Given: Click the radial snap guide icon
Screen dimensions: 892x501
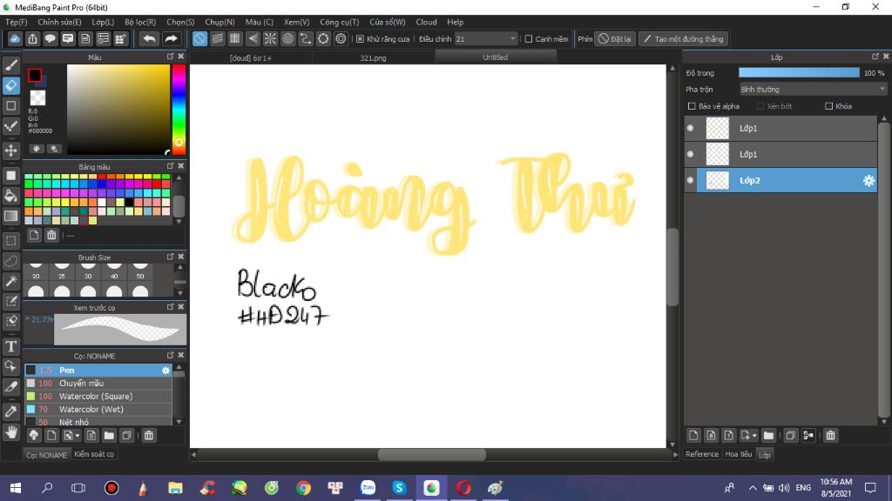Looking at the screenshot, I should [270, 39].
